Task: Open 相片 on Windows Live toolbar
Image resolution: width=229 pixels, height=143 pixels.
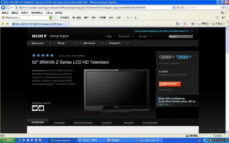Action: pos(94,18)
